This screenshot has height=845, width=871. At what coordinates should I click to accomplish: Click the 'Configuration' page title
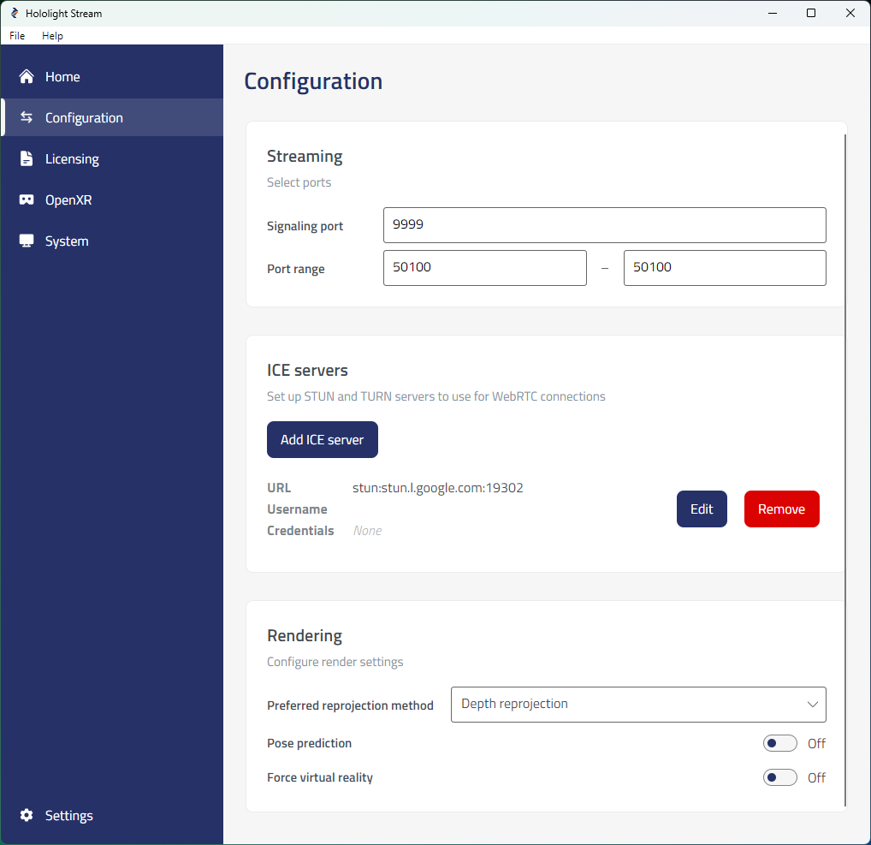click(313, 81)
